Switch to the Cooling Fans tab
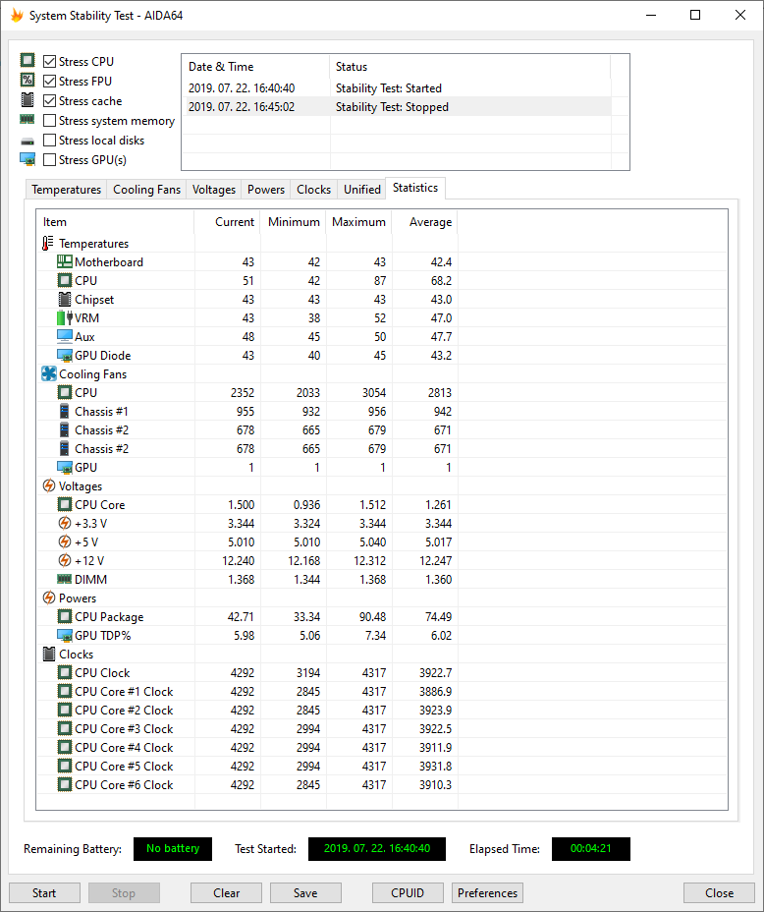Screen dimensions: 764x912 click(146, 190)
